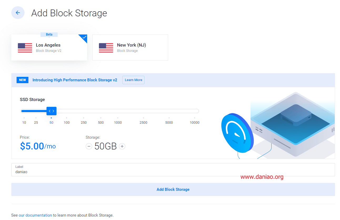Set slider to the 25 GB mark
The image size is (340, 220).
tap(36, 122)
